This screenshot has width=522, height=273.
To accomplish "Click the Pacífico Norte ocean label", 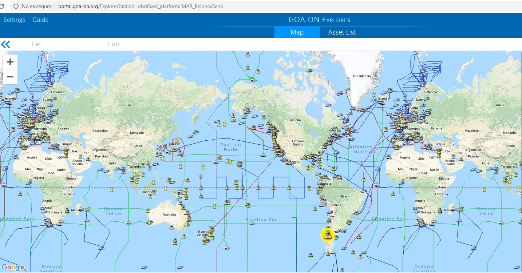I will pos(230,147).
